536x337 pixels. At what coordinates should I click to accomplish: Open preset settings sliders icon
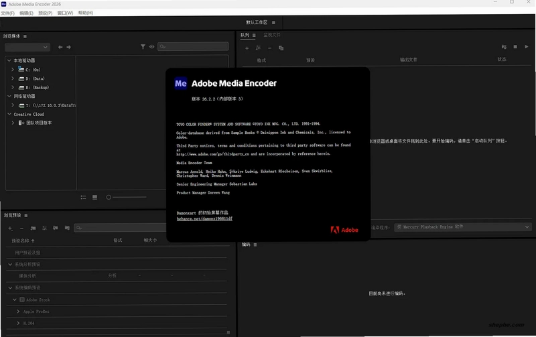coord(44,228)
